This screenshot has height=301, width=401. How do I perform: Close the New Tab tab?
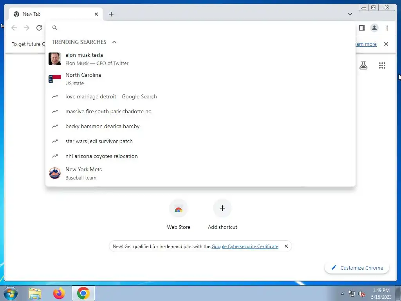coord(96,14)
